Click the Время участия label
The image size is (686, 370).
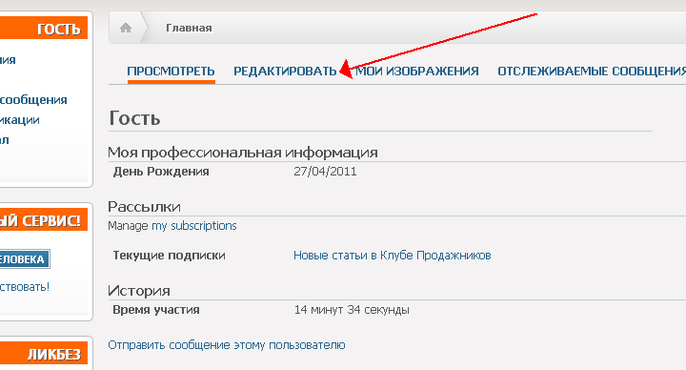(156, 310)
